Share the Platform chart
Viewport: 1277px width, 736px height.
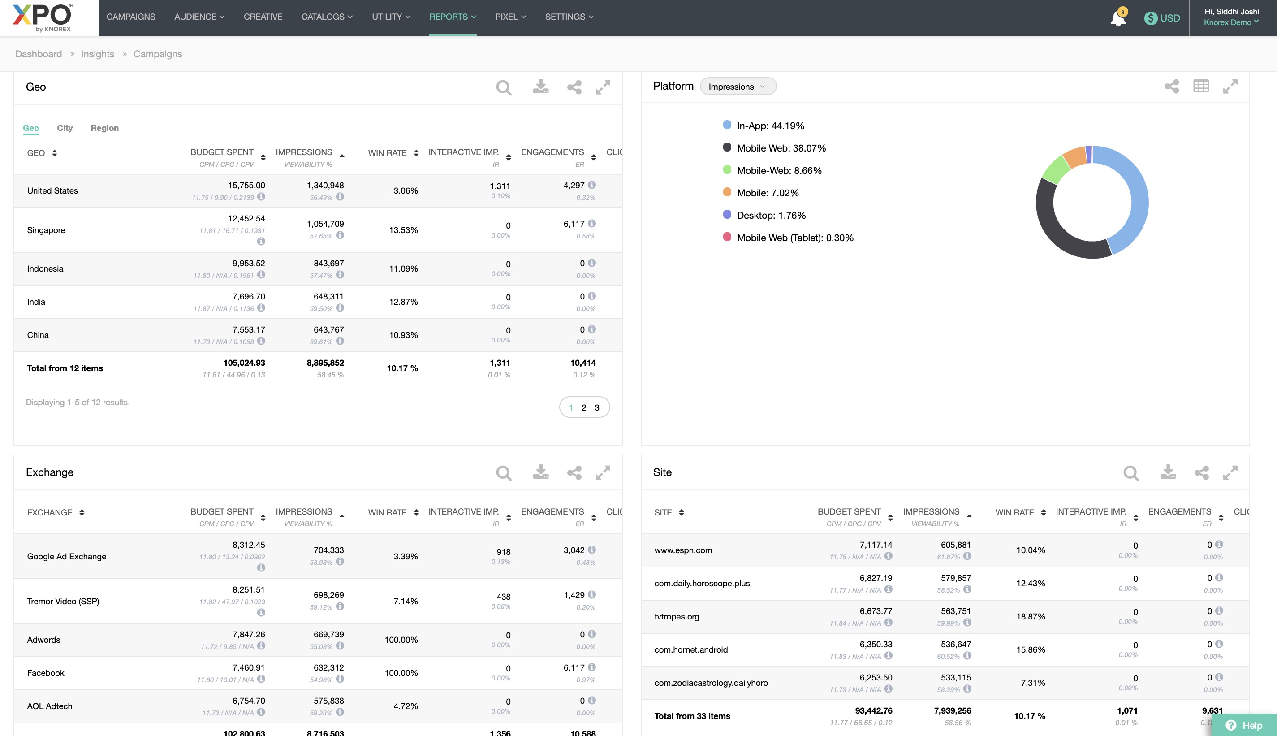(1171, 87)
